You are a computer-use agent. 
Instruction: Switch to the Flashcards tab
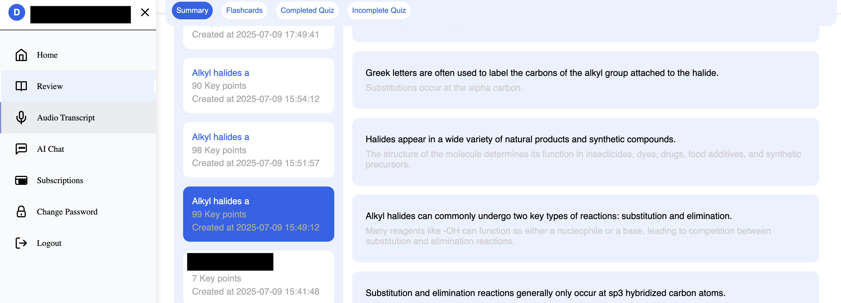tap(244, 10)
